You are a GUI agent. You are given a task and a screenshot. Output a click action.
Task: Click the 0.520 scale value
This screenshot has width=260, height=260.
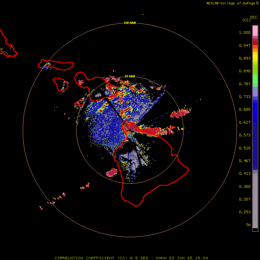245,148
